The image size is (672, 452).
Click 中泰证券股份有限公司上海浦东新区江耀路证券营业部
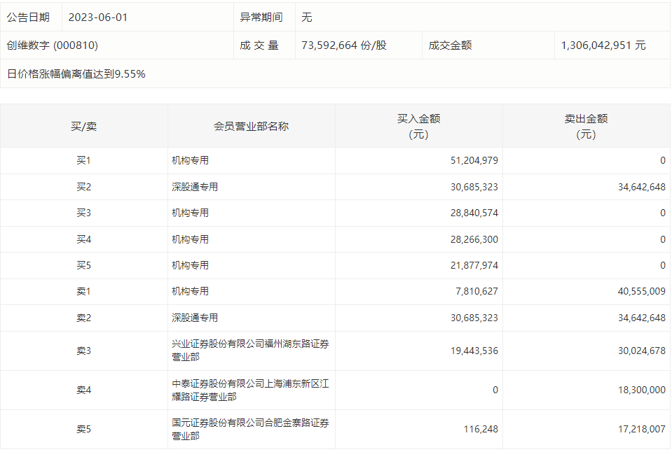(x=250, y=390)
